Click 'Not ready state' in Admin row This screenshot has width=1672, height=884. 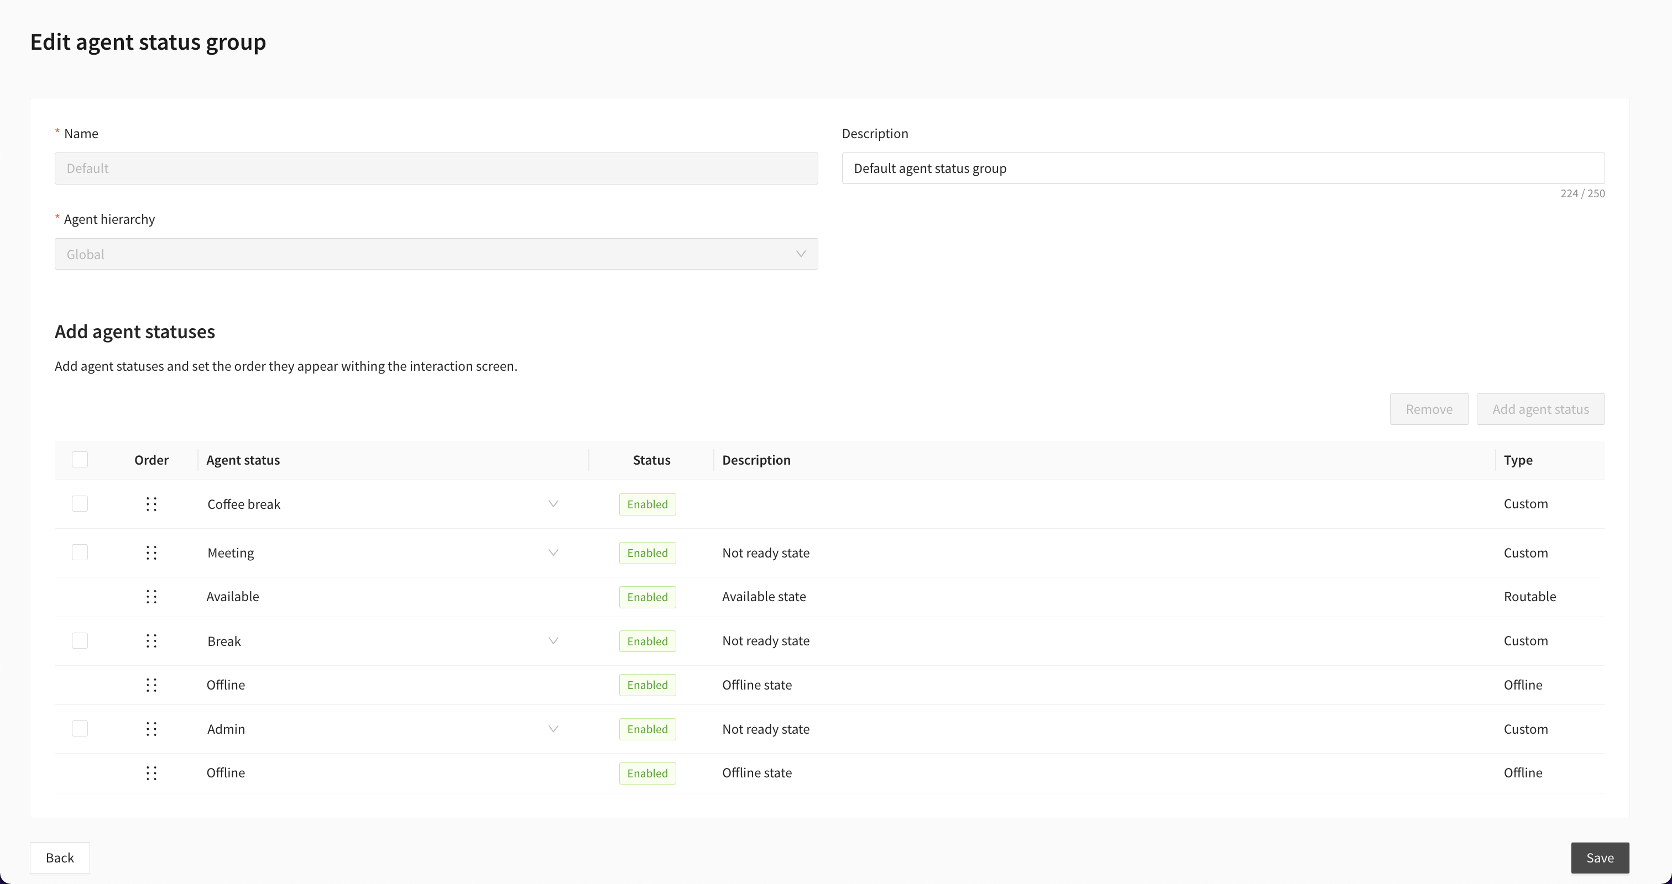pos(765,728)
